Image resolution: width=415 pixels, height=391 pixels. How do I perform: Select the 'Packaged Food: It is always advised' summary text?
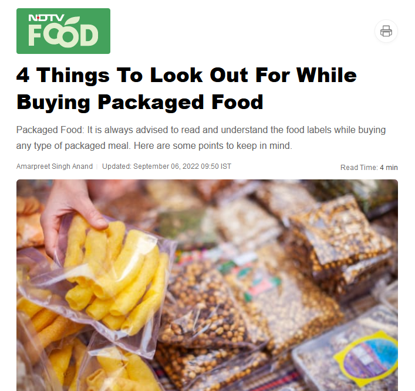pyautogui.click(x=201, y=130)
